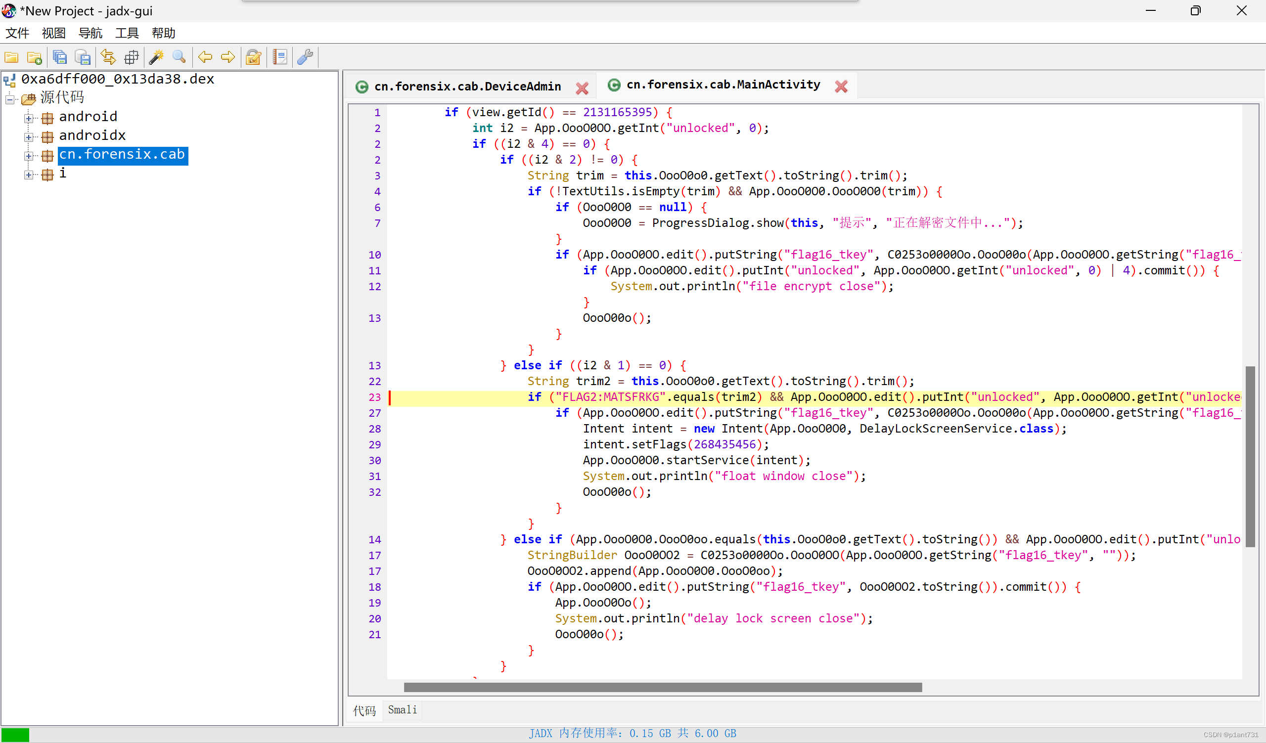The height and width of the screenshot is (743, 1266).
Task: Click the Add files toolbar icon
Action: pos(34,57)
